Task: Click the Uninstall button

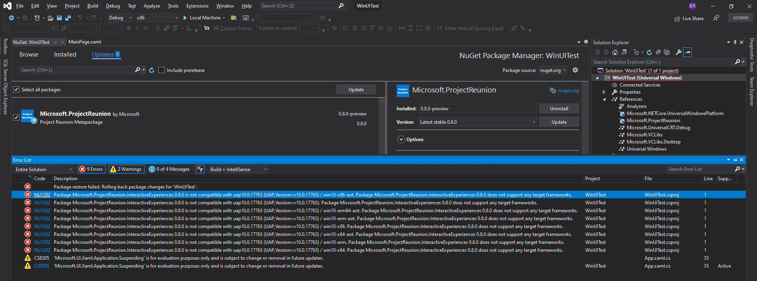Action: click(559, 108)
